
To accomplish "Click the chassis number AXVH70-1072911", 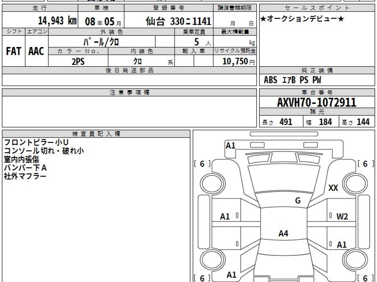I will click(317, 102).
